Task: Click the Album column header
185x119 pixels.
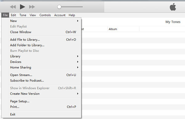Action: [x=123, y=29]
